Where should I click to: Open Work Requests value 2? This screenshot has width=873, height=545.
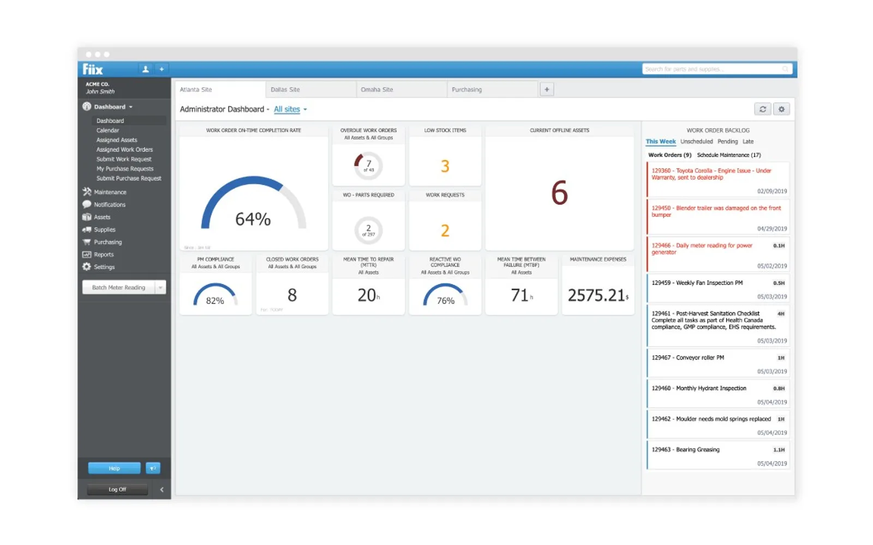(x=445, y=231)
